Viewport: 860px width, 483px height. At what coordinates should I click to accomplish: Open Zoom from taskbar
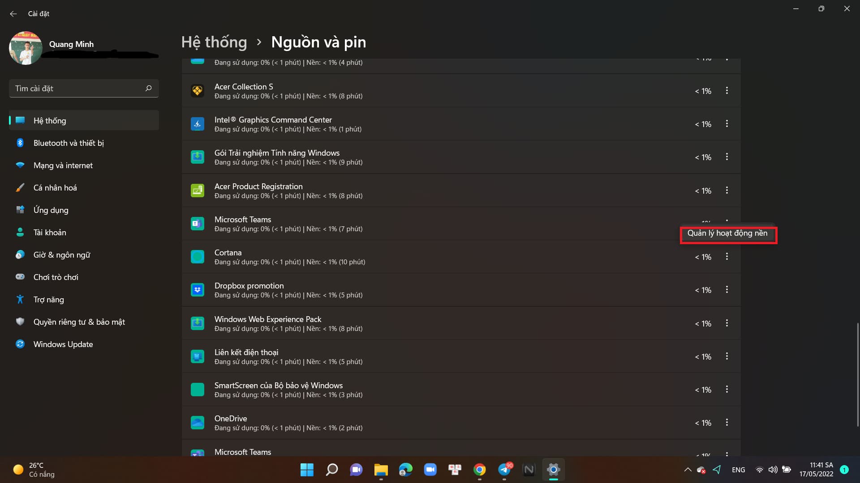click(430, 470)
